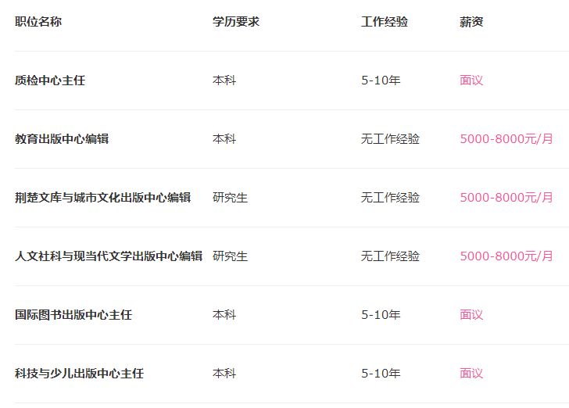Image resolution: width=569 pixels, height=408 pixels.
Task: Click 无工作经验 in 教育出版中心编辑 row
Action: coord(390,138)
